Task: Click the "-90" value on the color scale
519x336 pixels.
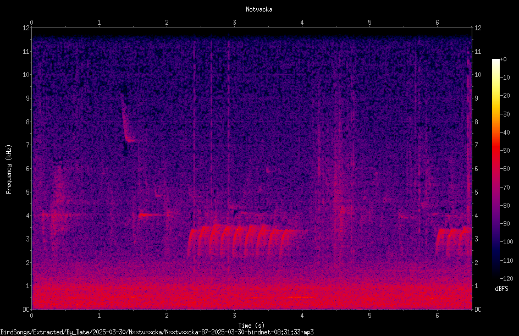Action: (505, 224)
